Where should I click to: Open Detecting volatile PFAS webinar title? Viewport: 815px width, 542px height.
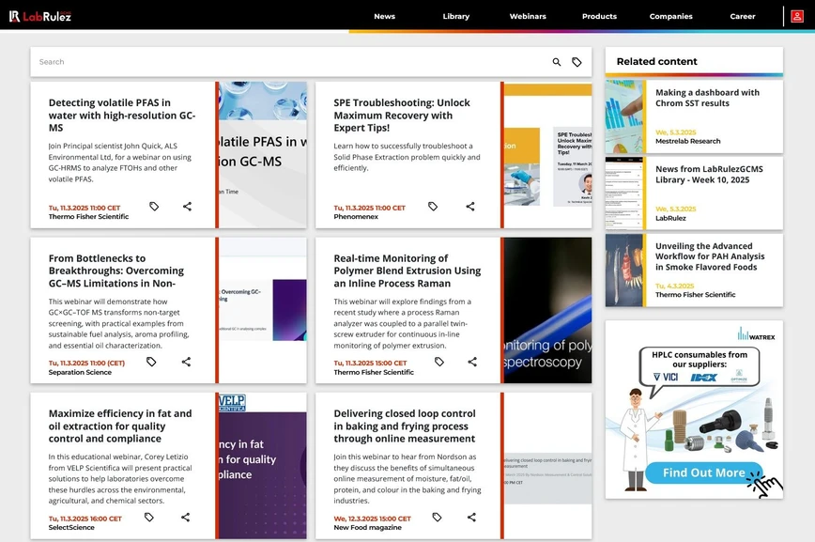tap(122, 115)
